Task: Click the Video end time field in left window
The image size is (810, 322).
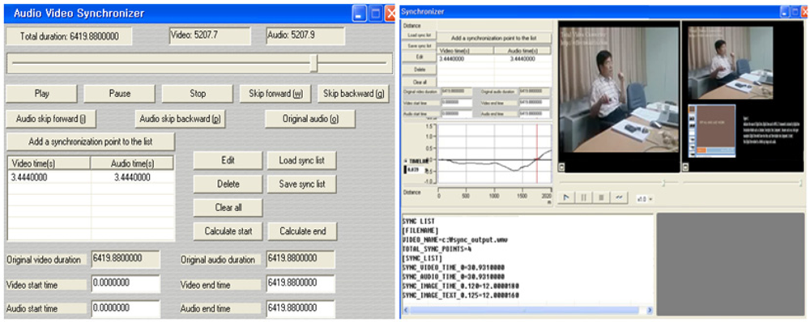Action: 301,283
